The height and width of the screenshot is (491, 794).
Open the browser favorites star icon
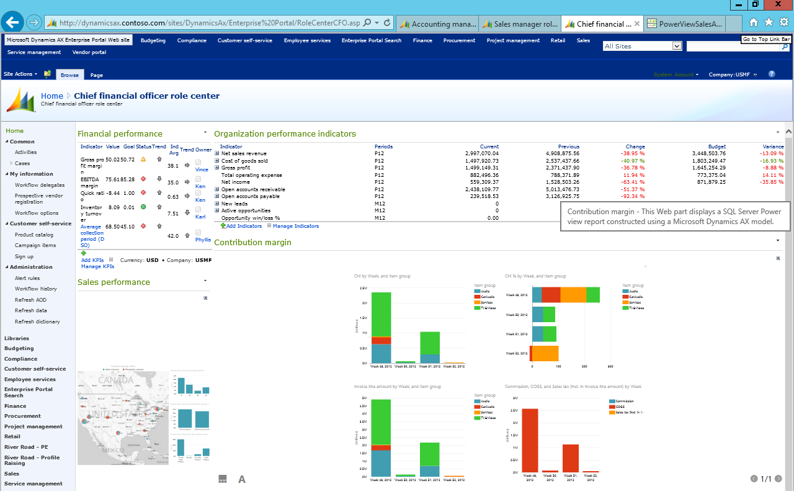769,22
